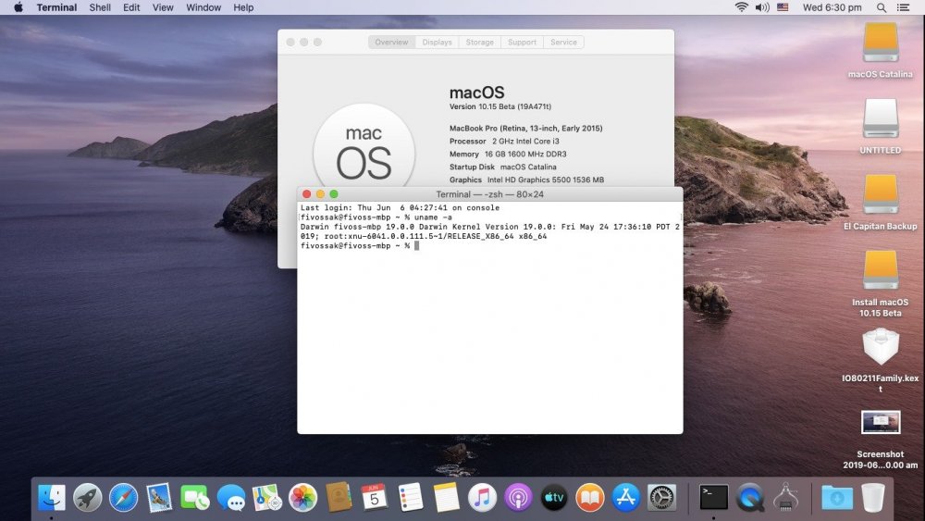925x521 pixels.
Task: Open Books from the Dock
Action: (590, 497)
